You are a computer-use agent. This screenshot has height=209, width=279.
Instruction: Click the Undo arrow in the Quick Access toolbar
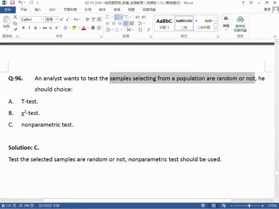(x=20, y=3)
